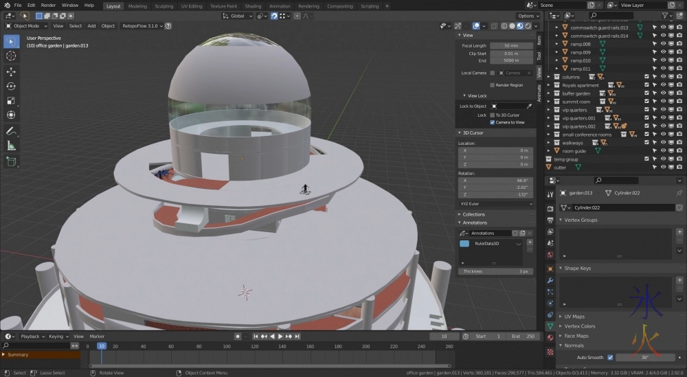Image resolution: width=687 pixels, height=377 pixels.
Task: Open the XYZ Euler rotation mode dropdown
Action: (495, 204)
